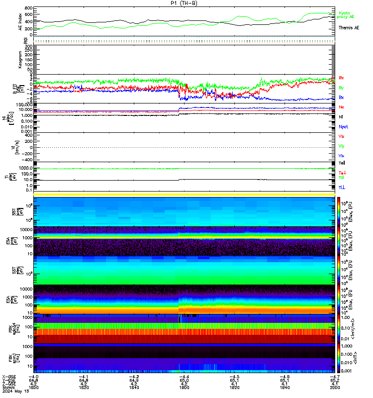Screen dimensions: 373x398
Task: Click the "-400" tick on Vi axis
Action: [x=27, y=160]
